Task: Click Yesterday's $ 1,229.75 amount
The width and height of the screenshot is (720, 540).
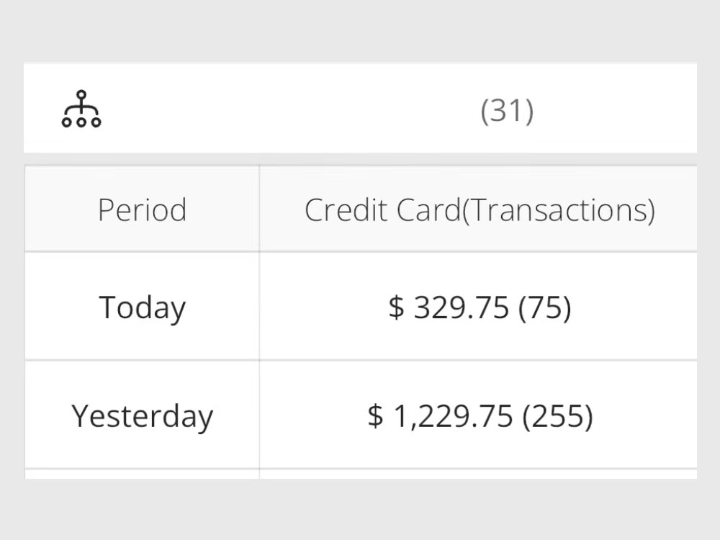Action: (x=441, y=416)
